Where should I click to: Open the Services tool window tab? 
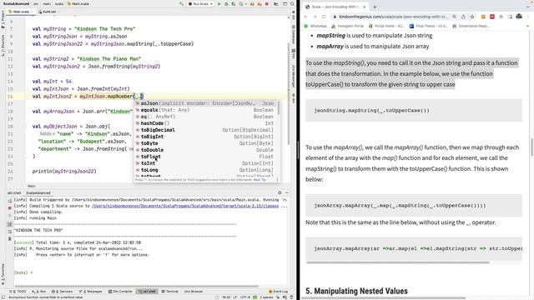63,292
